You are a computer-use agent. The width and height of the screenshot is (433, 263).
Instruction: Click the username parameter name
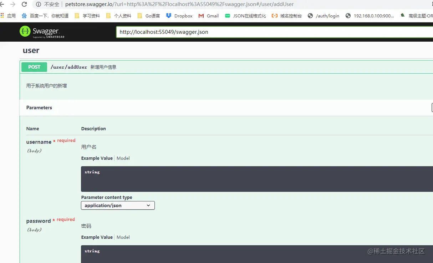click(39, 142)
